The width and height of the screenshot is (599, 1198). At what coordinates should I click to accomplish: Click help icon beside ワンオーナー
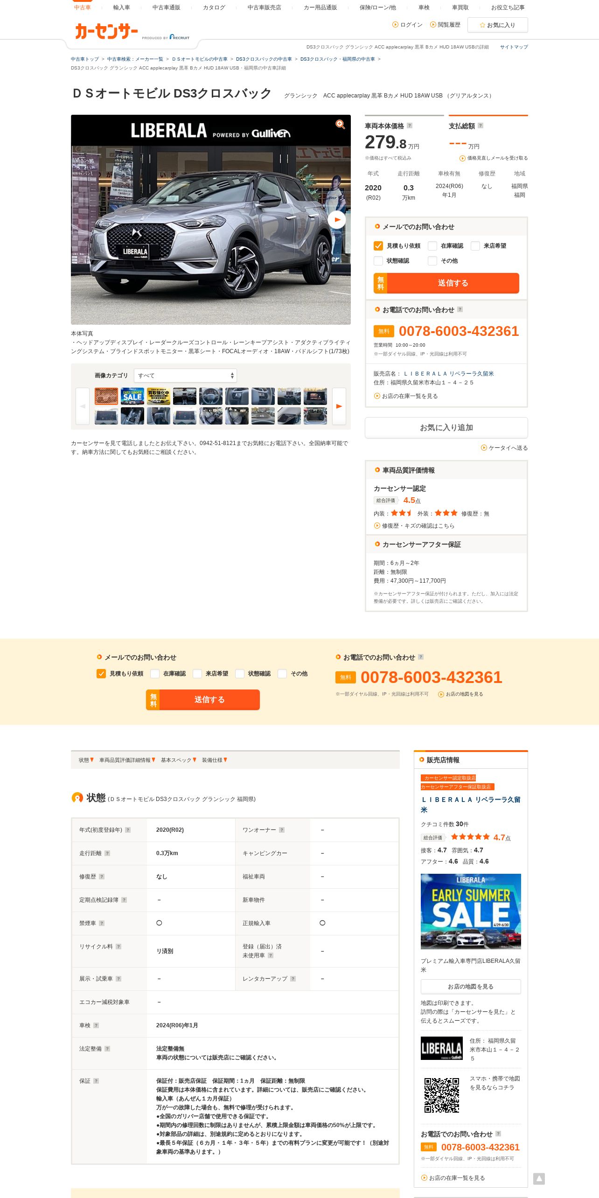click(282, 830)
